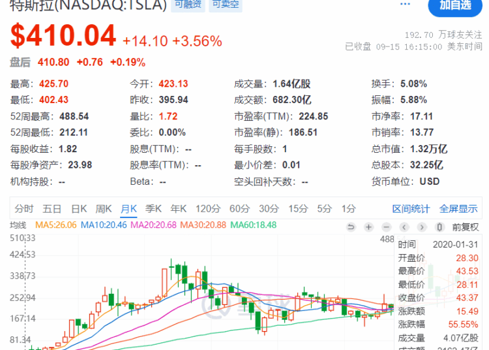Click the 2020-01-31 tooltip date
The height and width of the screenshot is (350, 489).
pyautogui.click(x=455, y=244)
